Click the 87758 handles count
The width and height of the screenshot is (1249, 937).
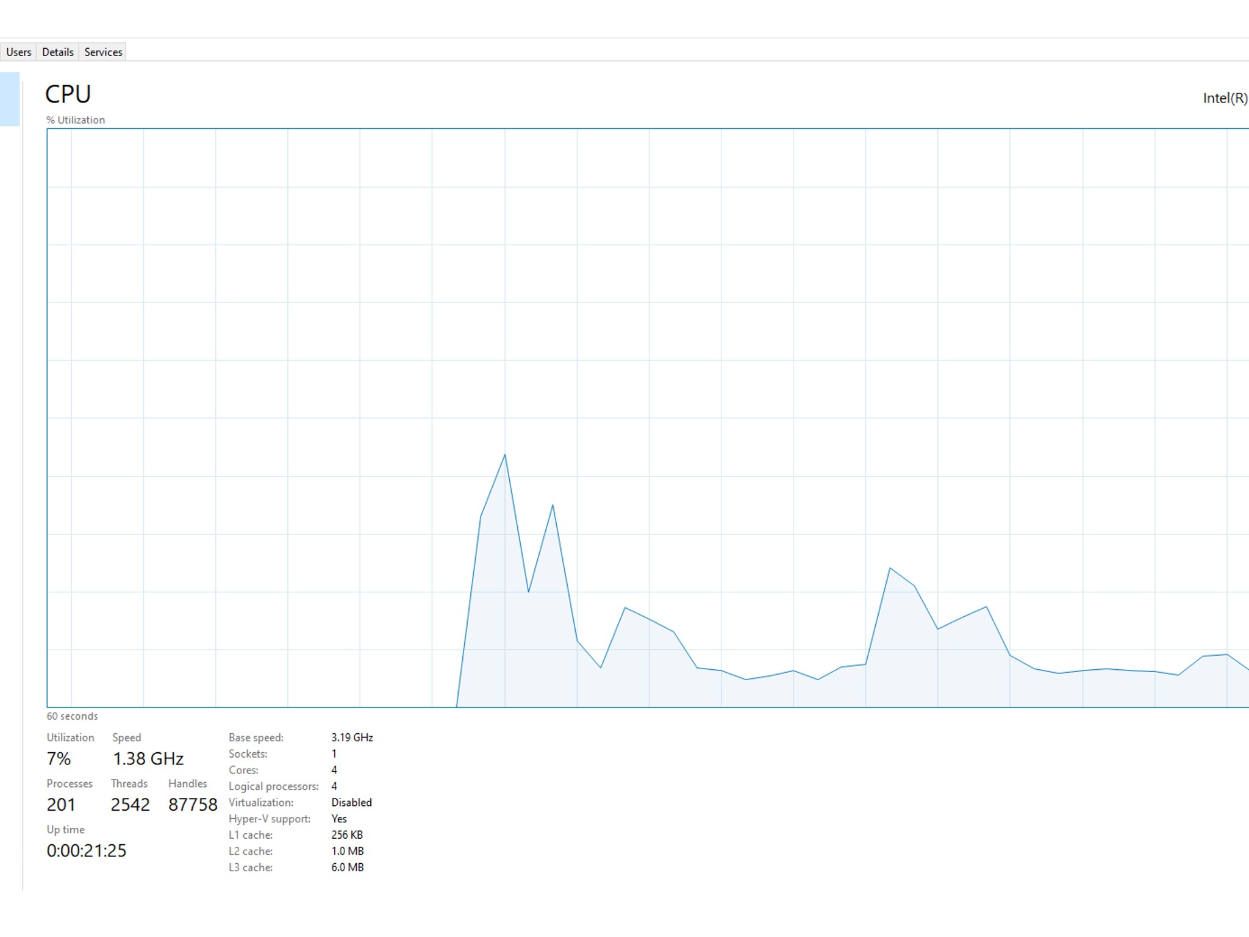[x=193, y=805]
